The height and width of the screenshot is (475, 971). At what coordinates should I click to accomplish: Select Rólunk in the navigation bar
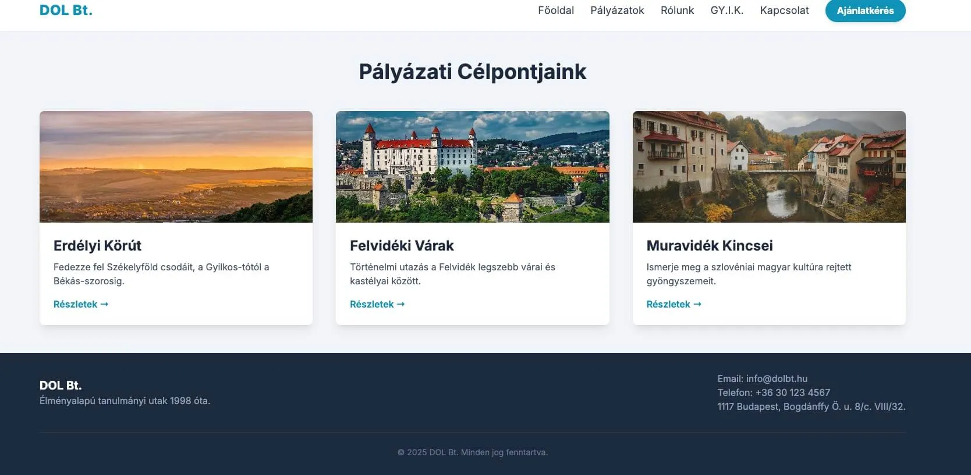point(677,10)
